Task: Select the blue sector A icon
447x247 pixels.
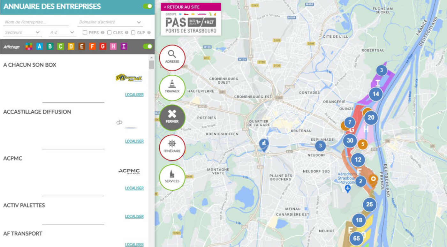Action: click(39, 47)
